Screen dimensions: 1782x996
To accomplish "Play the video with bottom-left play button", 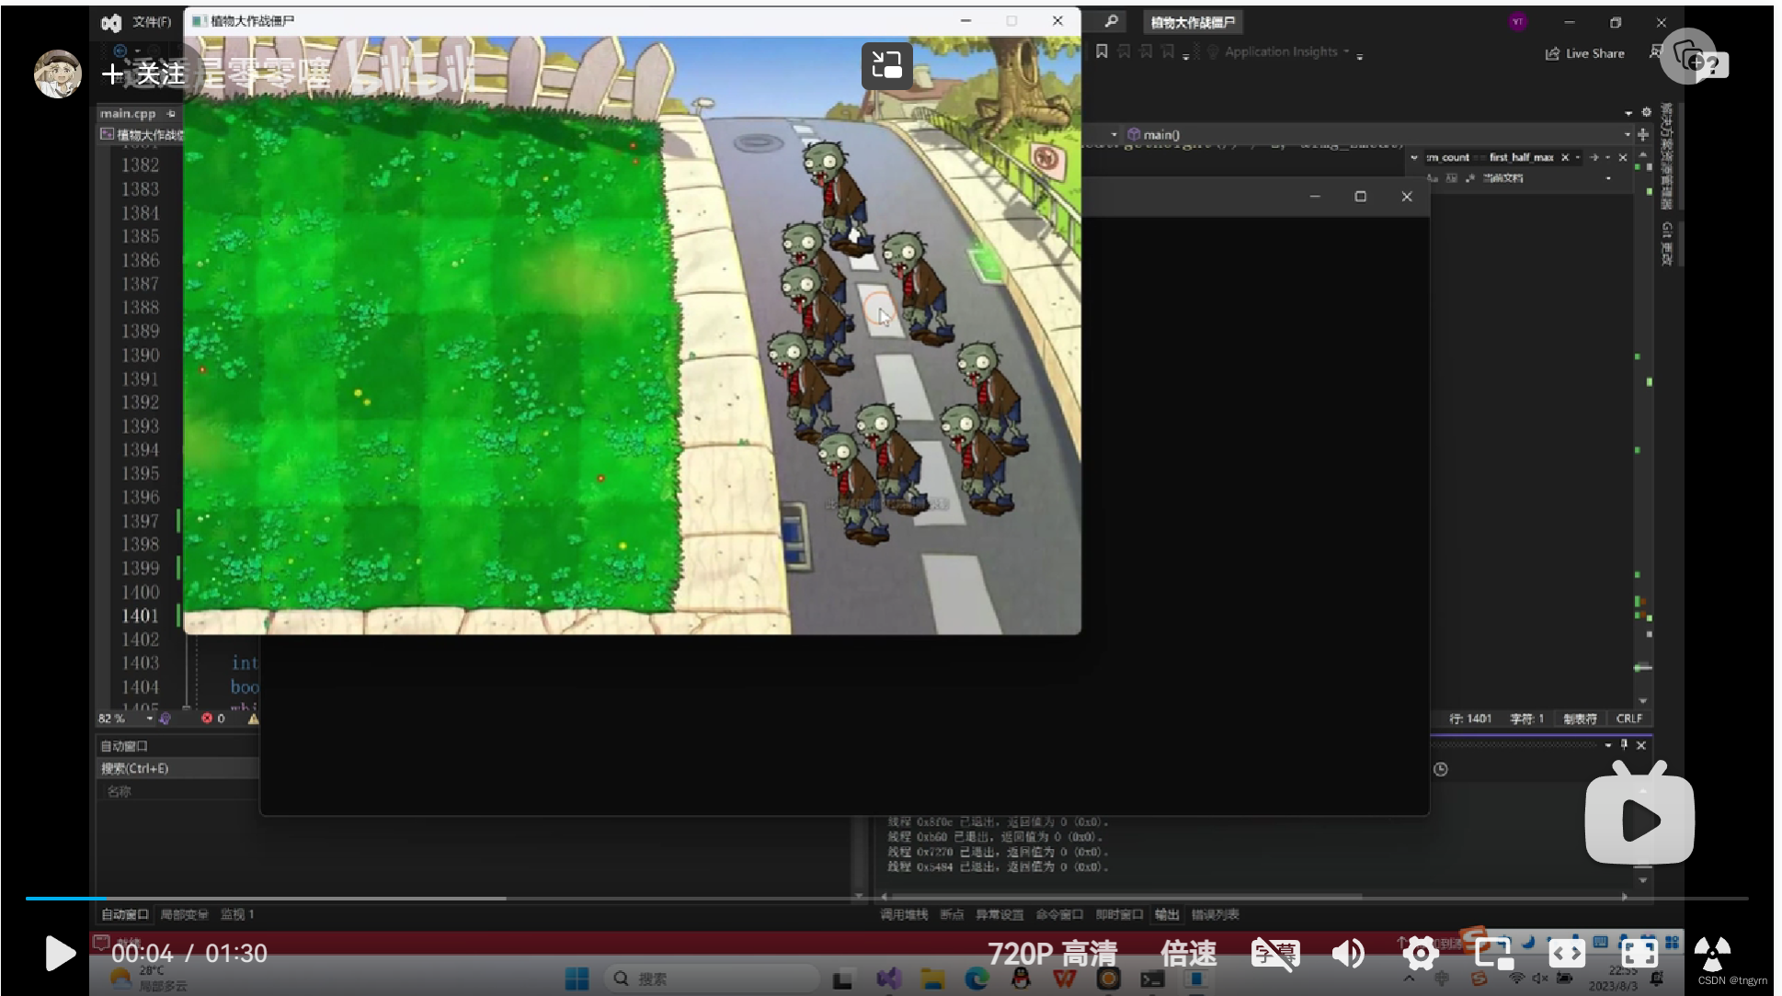I will [x=60, y=953].
